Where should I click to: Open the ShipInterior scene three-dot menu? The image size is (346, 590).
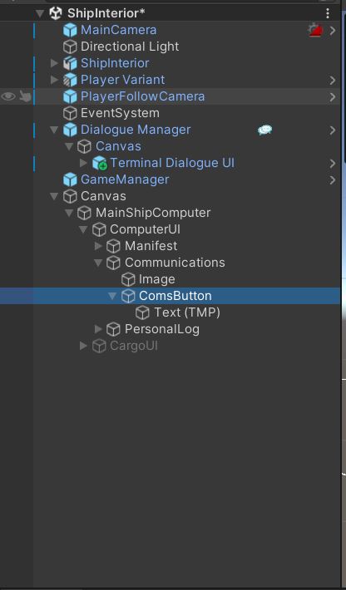point(328,13)
